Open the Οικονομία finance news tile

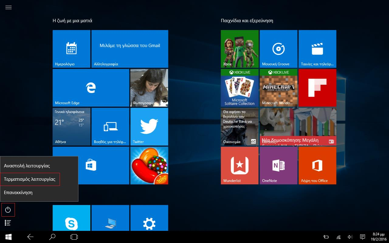[x=240, y=127]
